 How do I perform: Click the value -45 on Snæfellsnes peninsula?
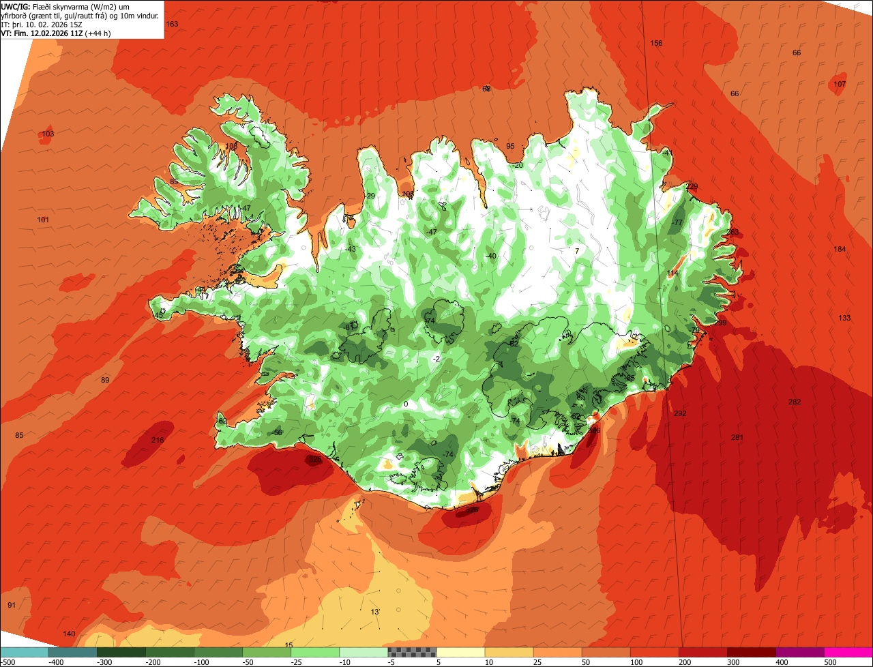coord(158,315)
